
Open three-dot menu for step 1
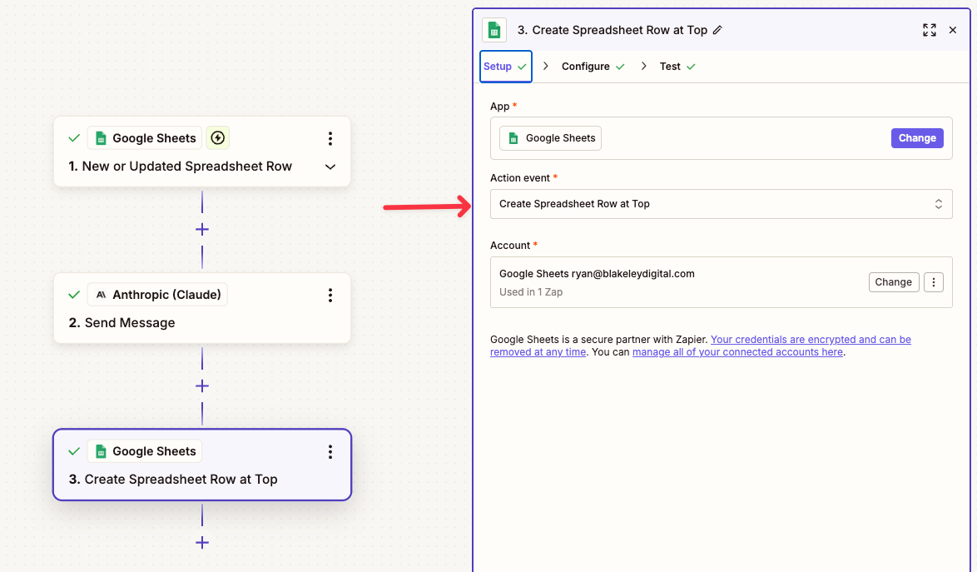point(330,138)
